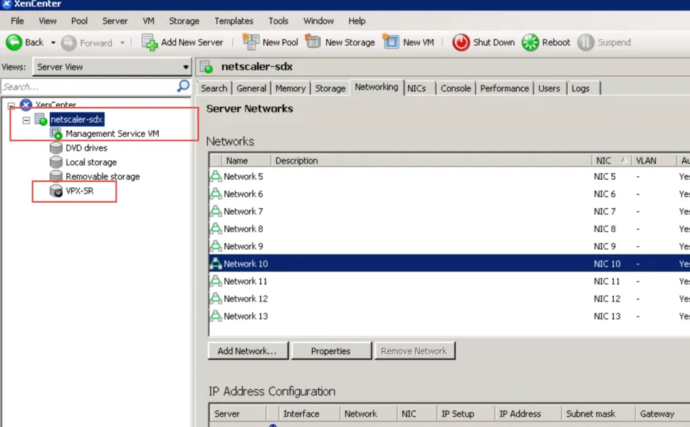Collapse the netscaler-sdx tree node
The image size is (690, 427).
(26, 120)
